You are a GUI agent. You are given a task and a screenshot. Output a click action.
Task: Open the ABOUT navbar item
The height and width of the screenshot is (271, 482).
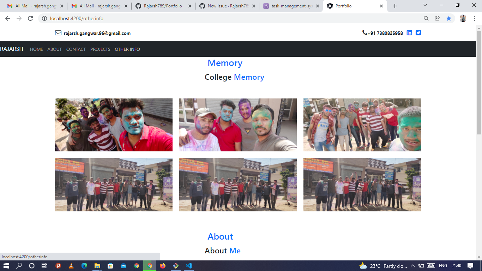click(x=55, y=49)
